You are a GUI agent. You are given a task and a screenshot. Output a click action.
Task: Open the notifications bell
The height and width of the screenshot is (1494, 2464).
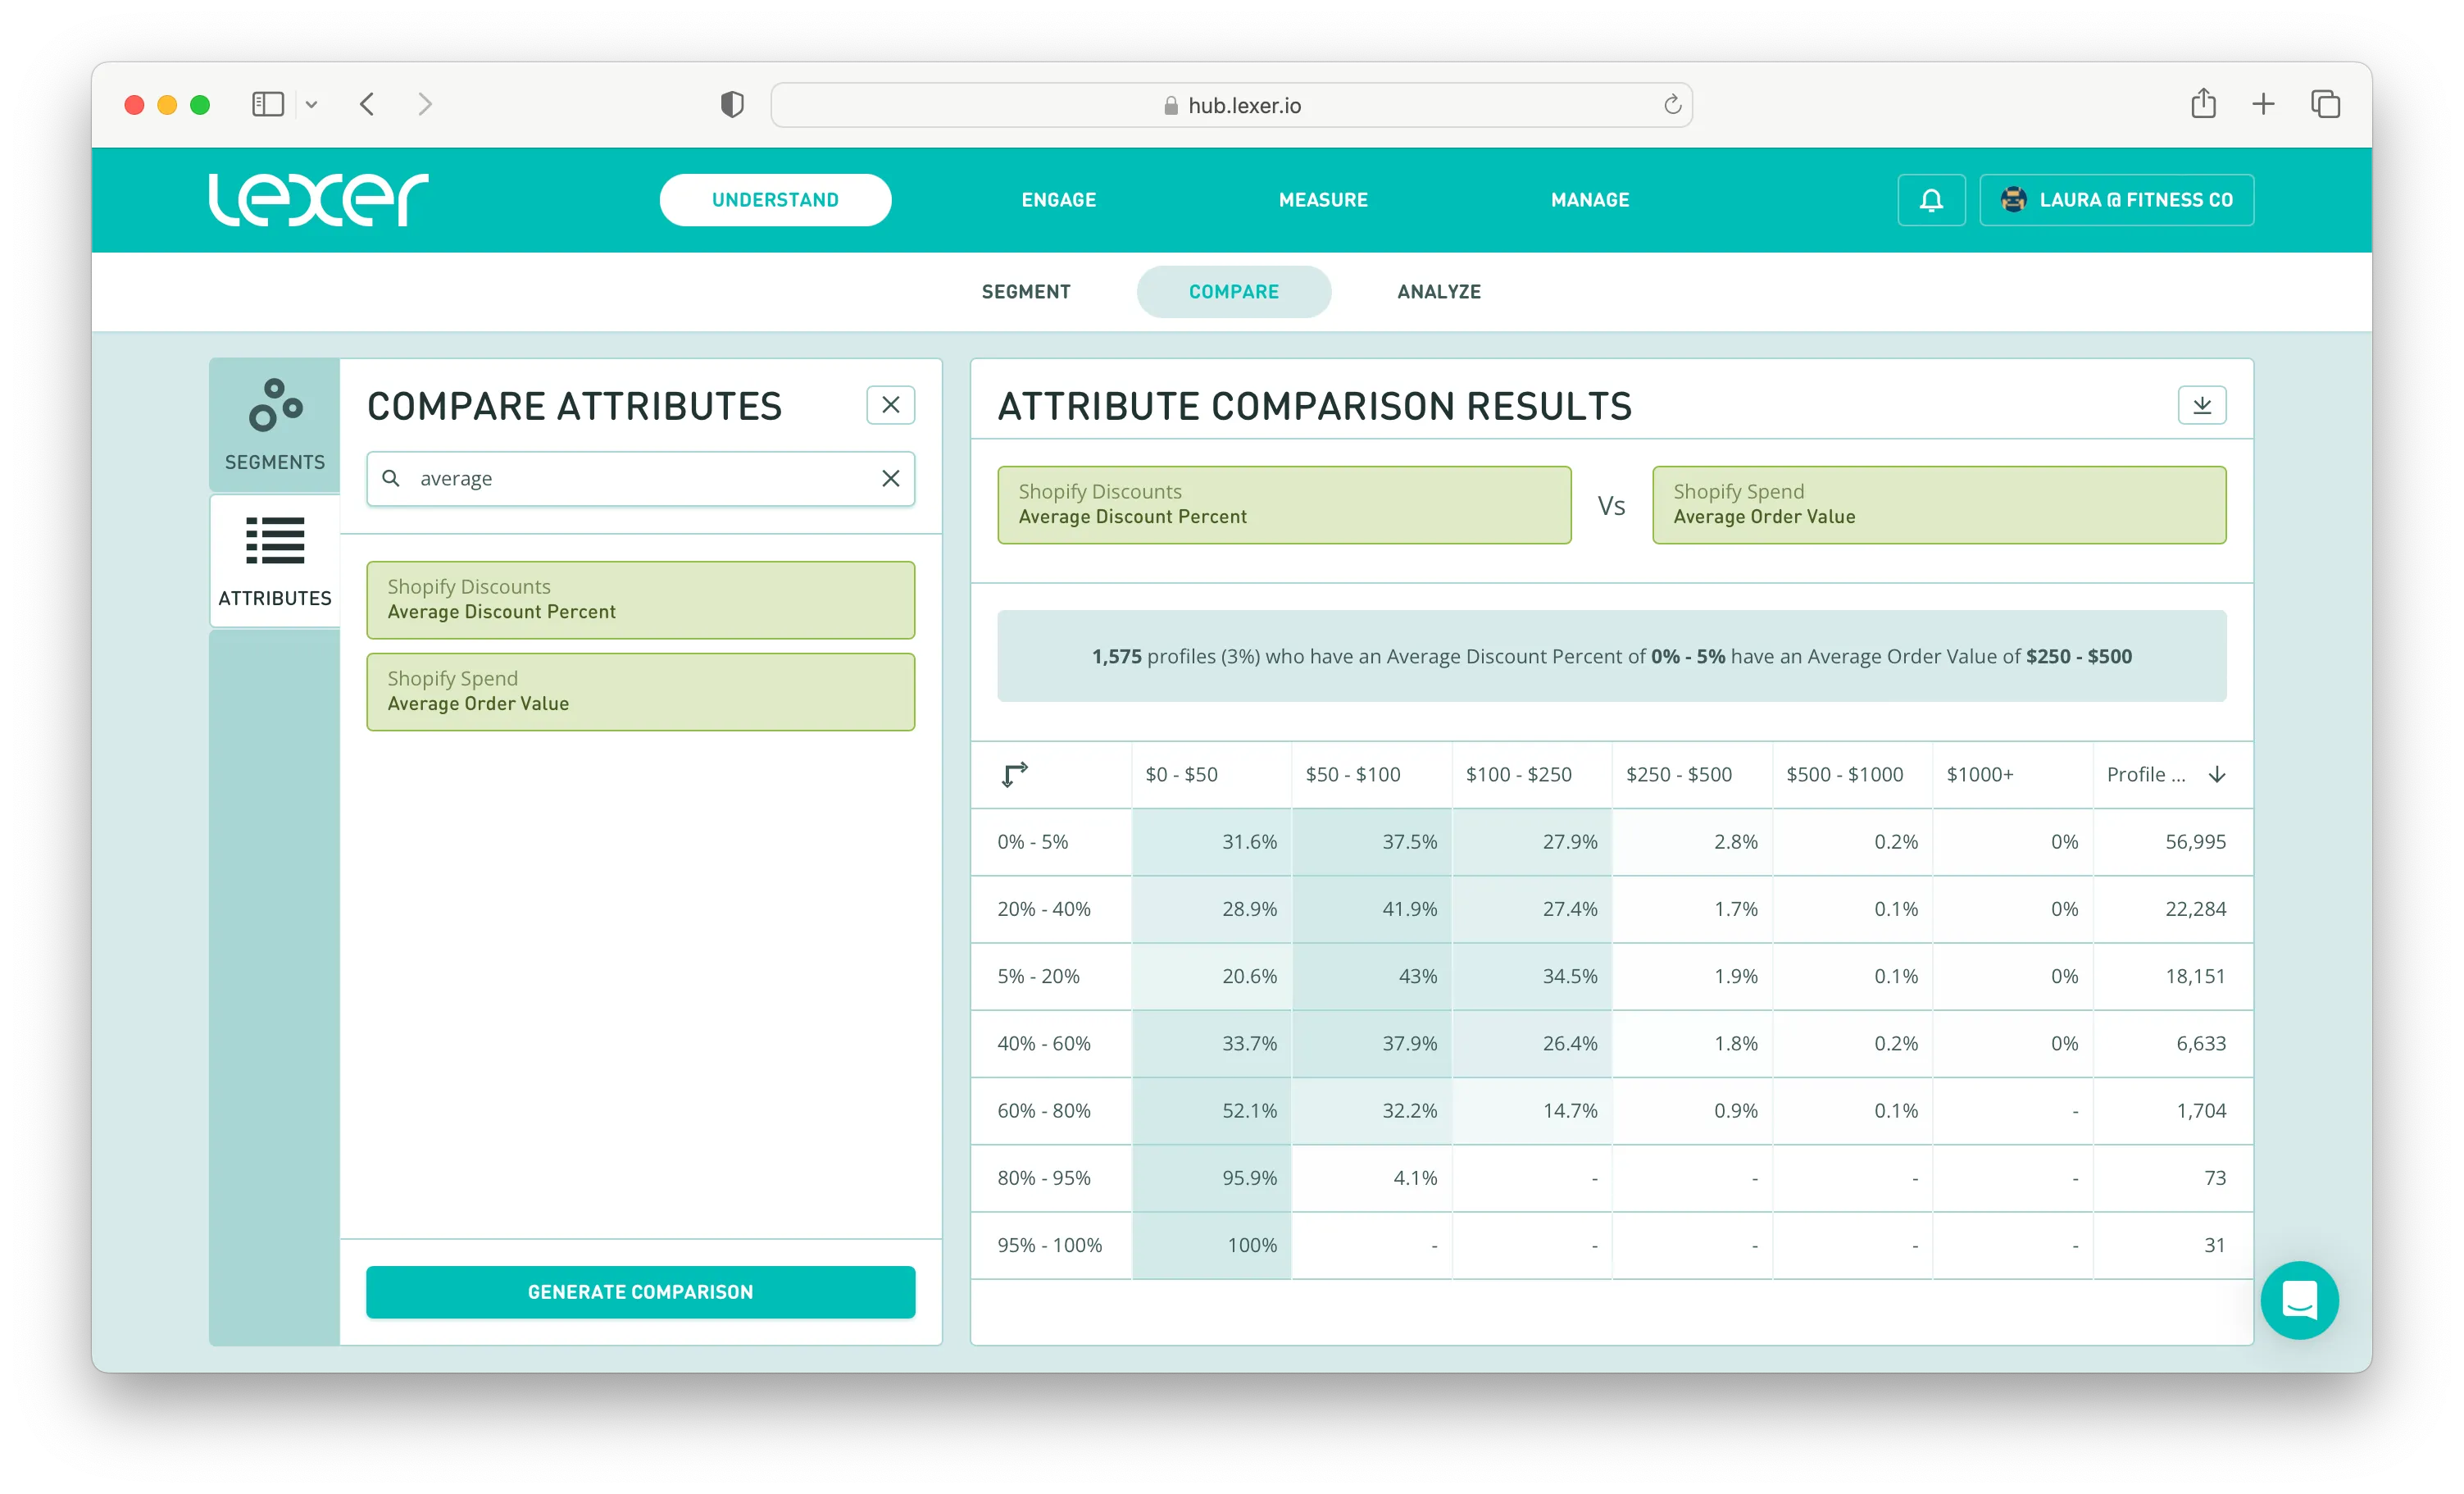click(1931, 200)
